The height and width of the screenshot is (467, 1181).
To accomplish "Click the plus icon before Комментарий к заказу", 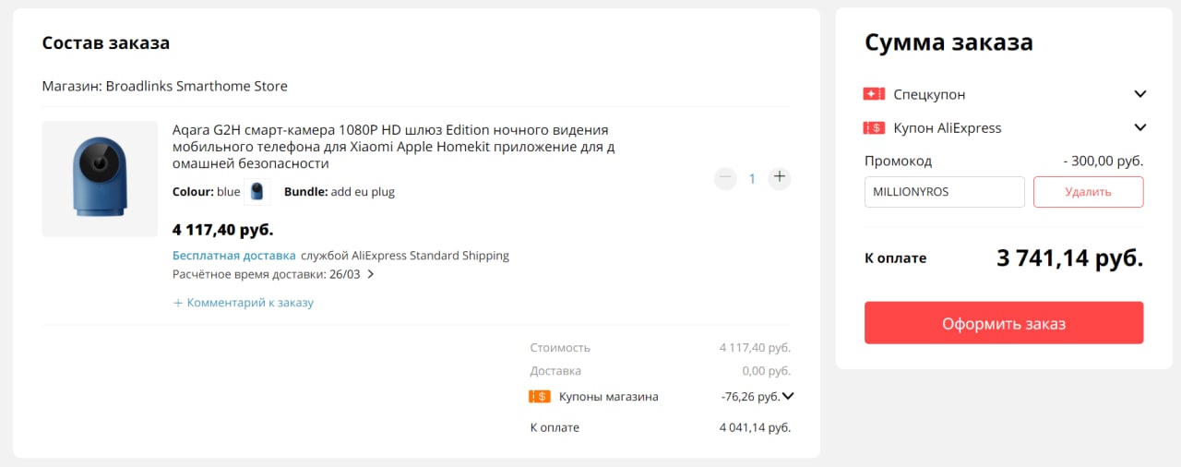I will (178, 303).
